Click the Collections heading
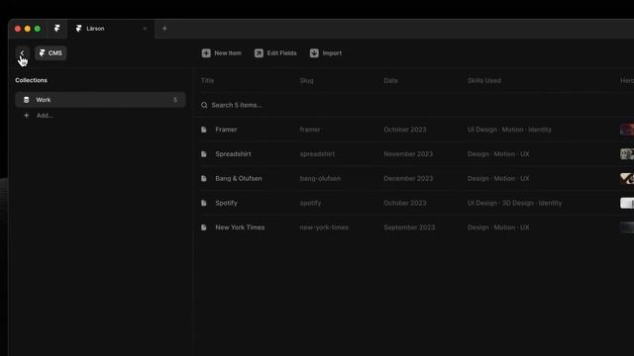This screenshot has width=634, height=356. [31, 80]
